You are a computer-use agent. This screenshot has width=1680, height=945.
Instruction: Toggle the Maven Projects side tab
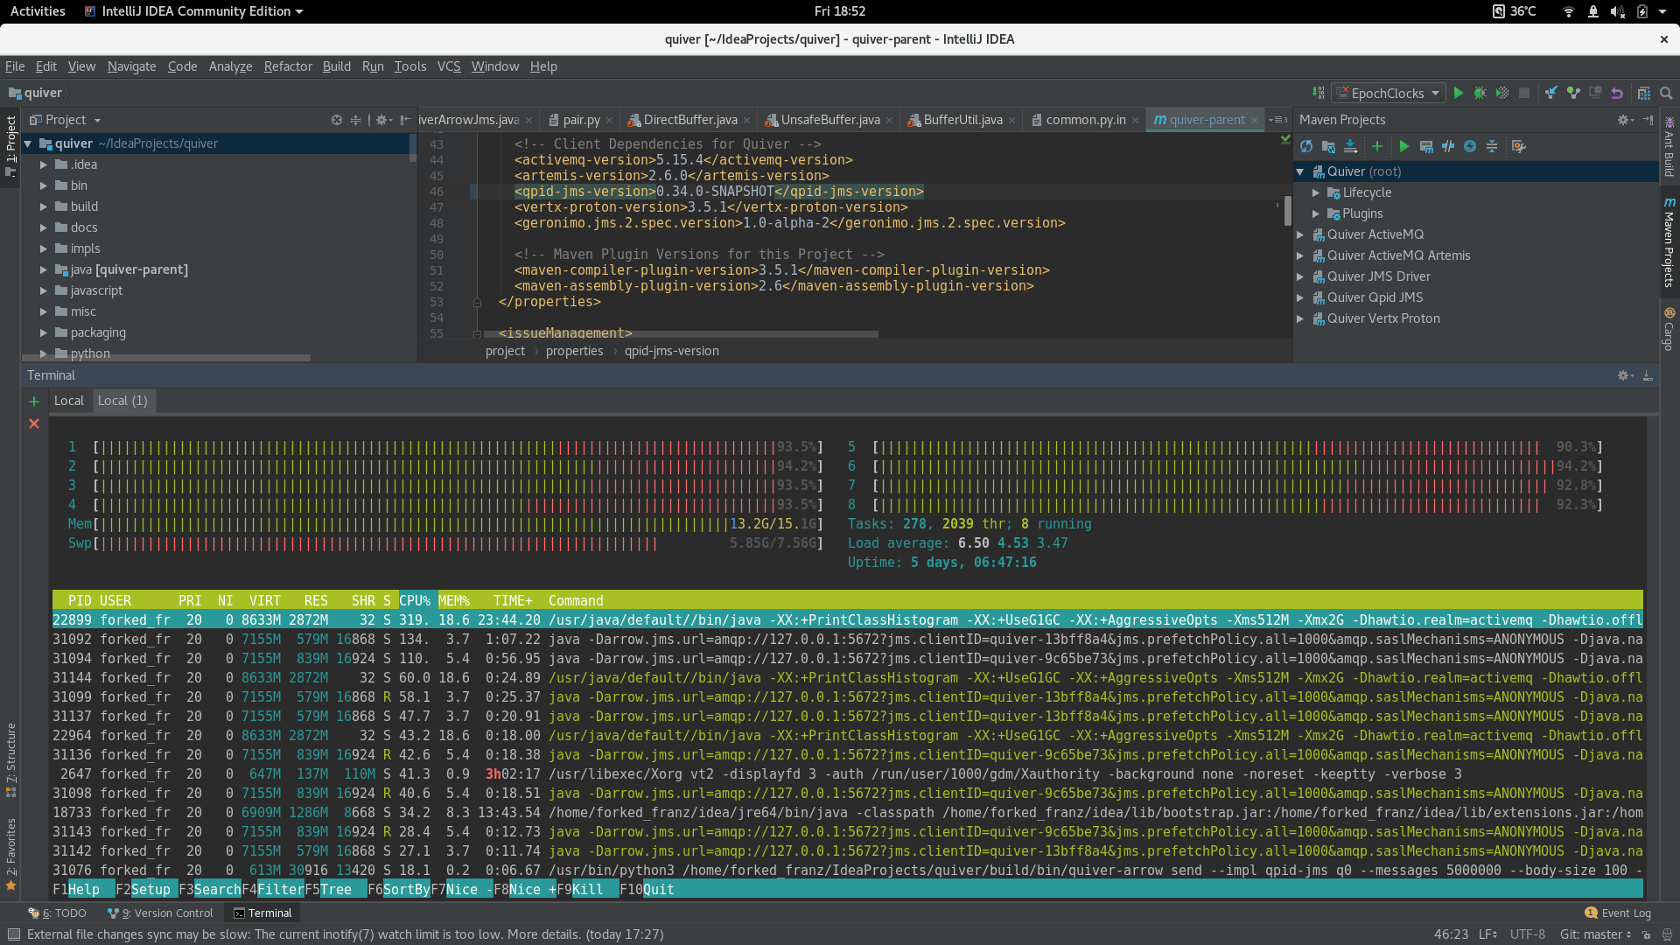coord(1669,243)
